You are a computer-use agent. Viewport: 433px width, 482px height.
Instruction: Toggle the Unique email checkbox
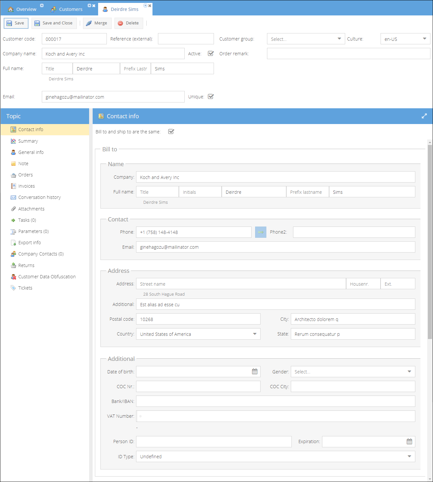pyautogui.click(x=211, y=96)
